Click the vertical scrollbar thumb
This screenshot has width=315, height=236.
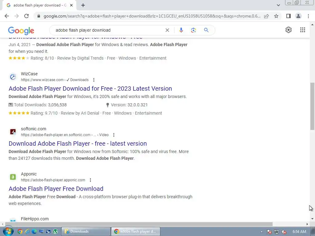312,106
